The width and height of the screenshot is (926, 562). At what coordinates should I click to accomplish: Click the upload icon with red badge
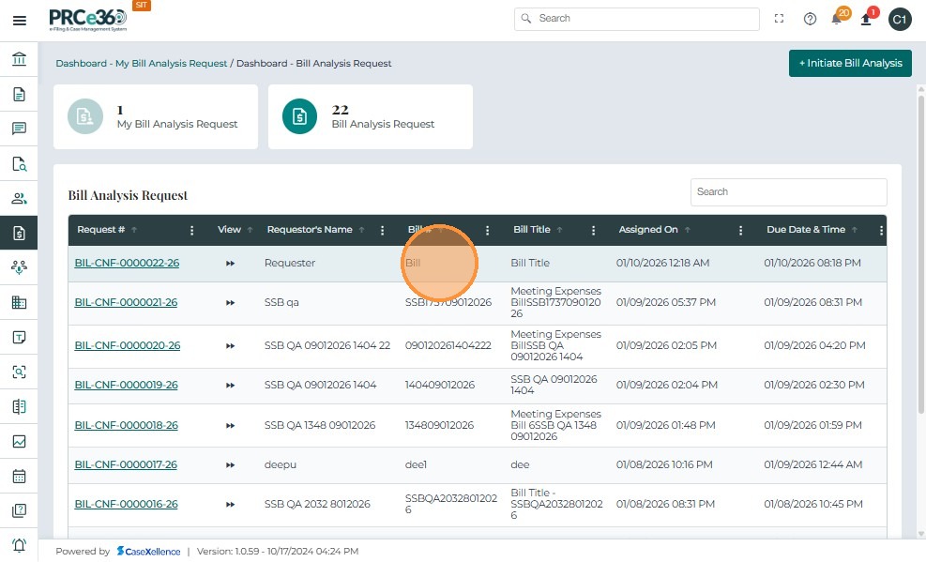866,20
